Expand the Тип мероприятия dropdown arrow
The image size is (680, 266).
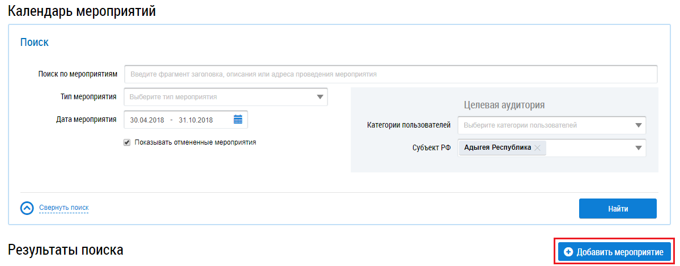[321, 97]
